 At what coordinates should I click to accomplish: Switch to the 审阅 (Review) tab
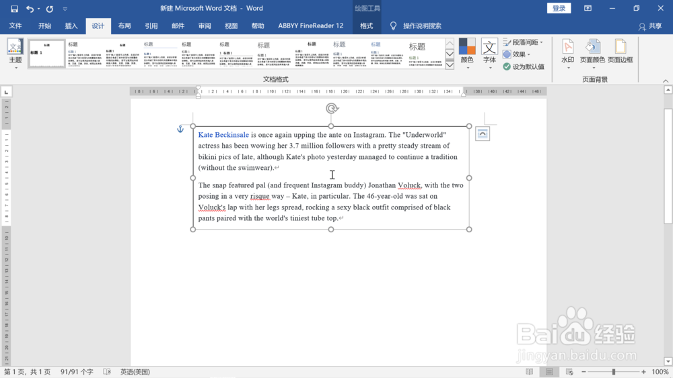(x=205, y=26)
